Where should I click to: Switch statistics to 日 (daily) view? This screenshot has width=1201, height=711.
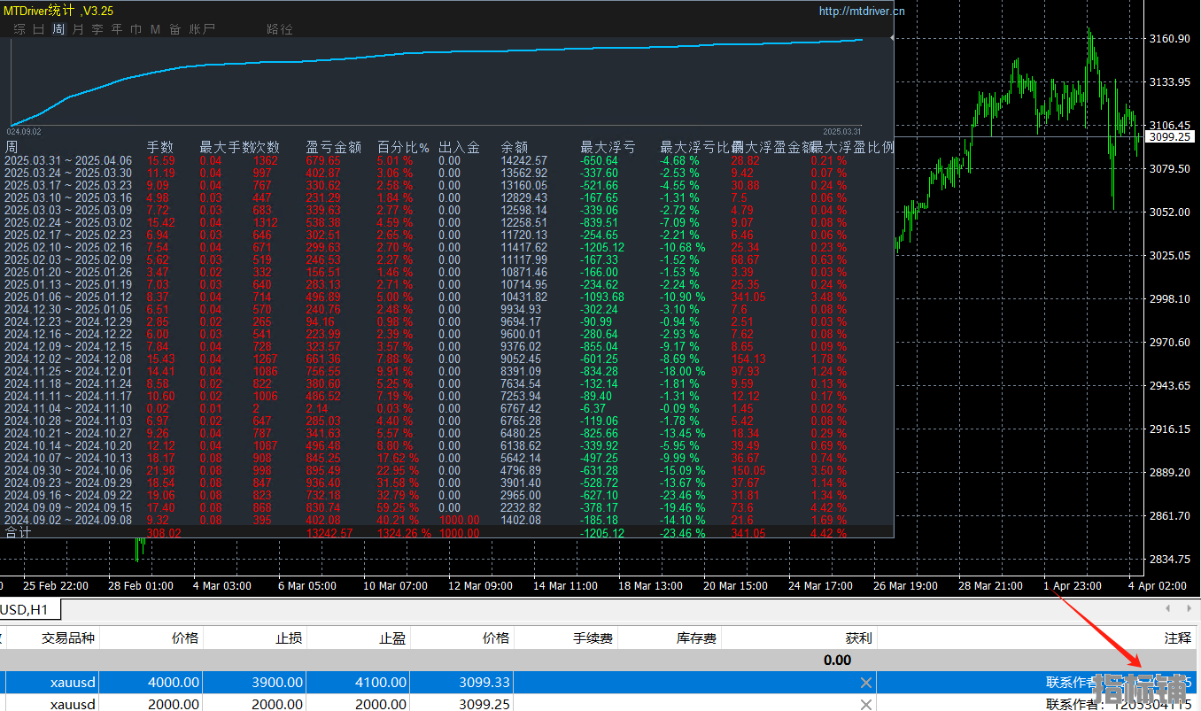[39, 29]
